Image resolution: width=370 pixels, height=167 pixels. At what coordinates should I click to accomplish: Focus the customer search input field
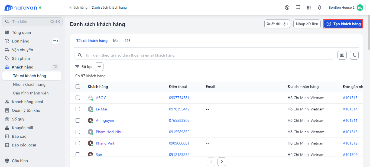[206, 55]
